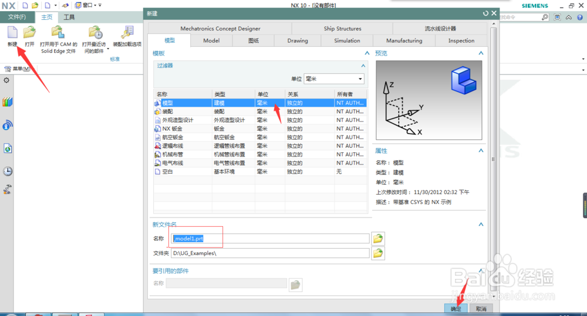Select the 机械布管 template row

tap(260, 154)
